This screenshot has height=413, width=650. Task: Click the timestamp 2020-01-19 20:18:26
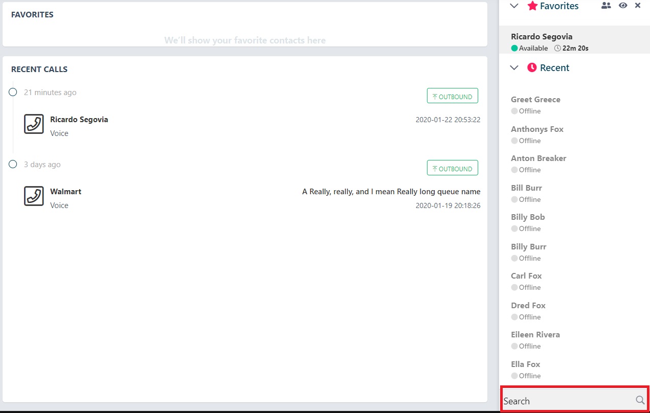[x=448, y=205]
